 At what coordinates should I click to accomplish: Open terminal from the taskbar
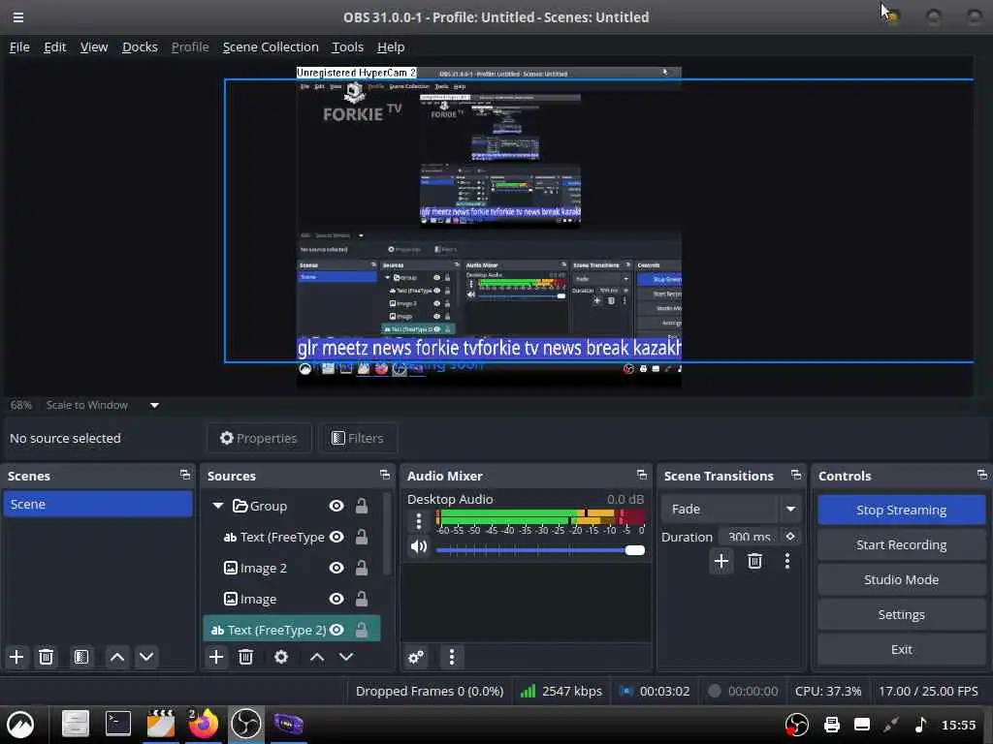pyautogui.click(x=117, y=724)
